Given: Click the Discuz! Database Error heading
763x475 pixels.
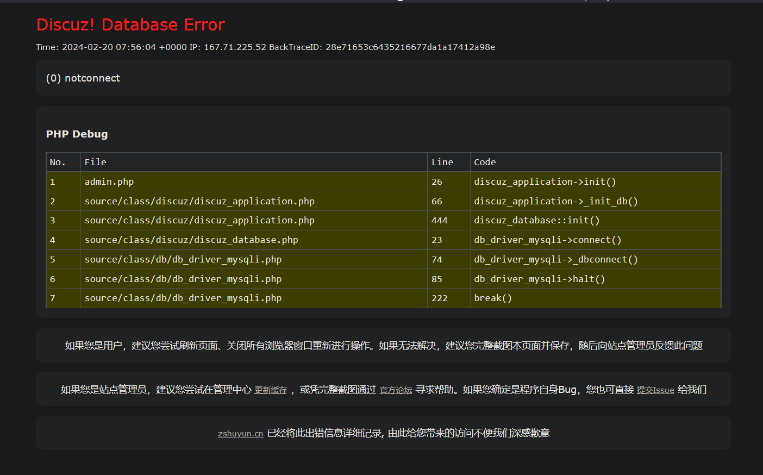Looking at the screenshot, I should (x=130, y=25).
